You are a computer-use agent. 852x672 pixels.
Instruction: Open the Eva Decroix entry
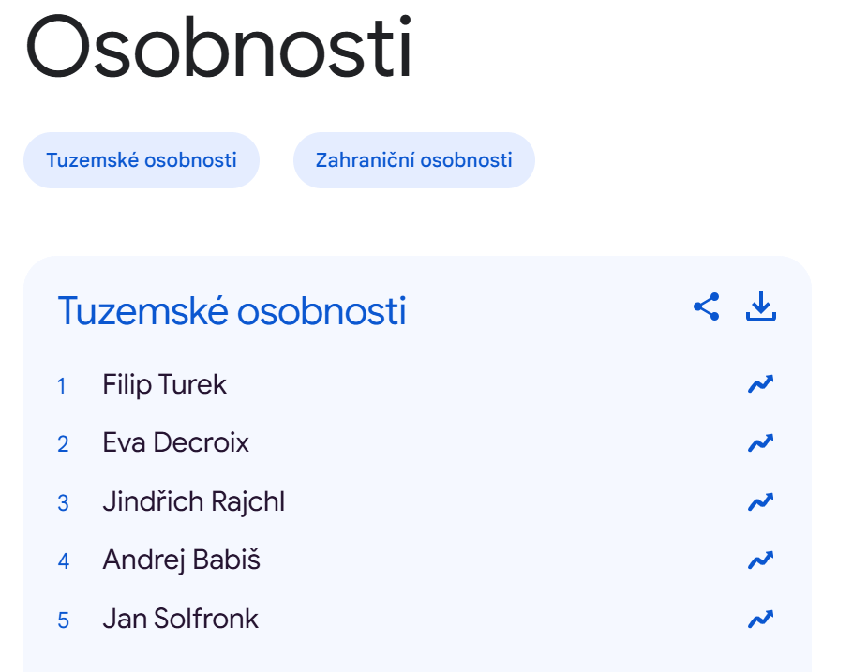(175, 442)
